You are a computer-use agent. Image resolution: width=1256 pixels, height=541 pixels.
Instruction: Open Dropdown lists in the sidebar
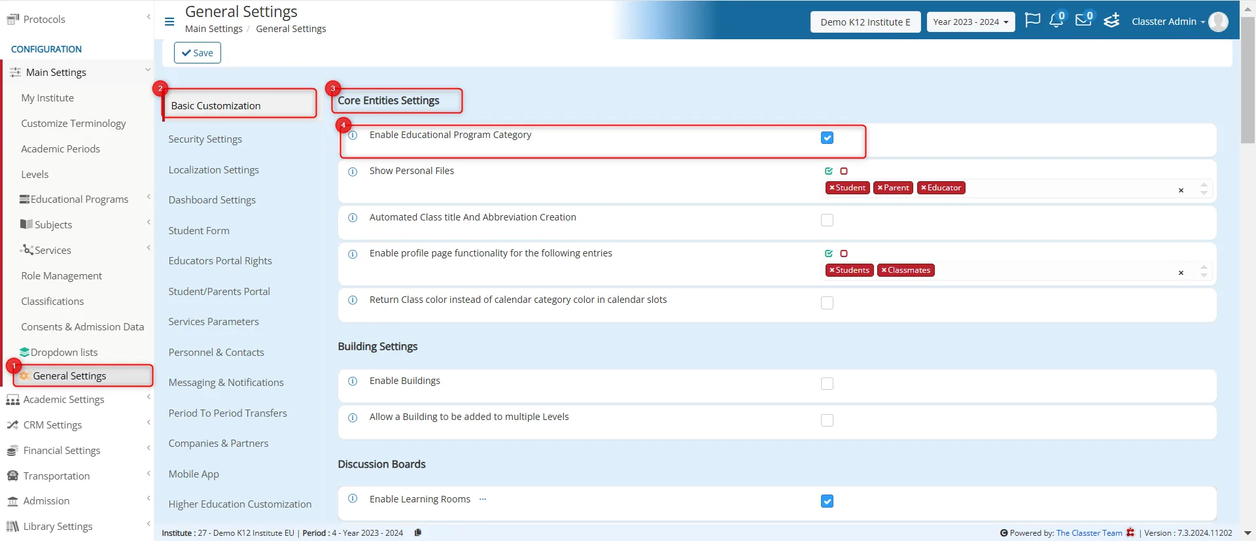tap(64, 353)
